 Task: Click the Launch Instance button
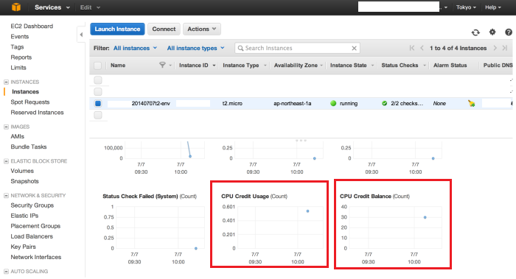117,29
